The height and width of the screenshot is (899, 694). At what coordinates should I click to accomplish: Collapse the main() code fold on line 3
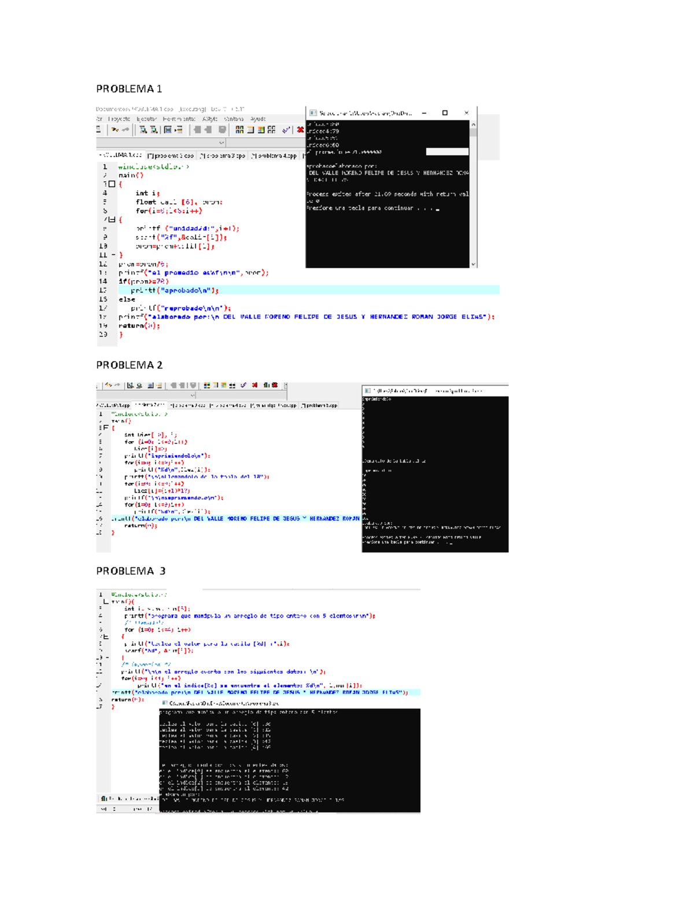pos(112,184)
